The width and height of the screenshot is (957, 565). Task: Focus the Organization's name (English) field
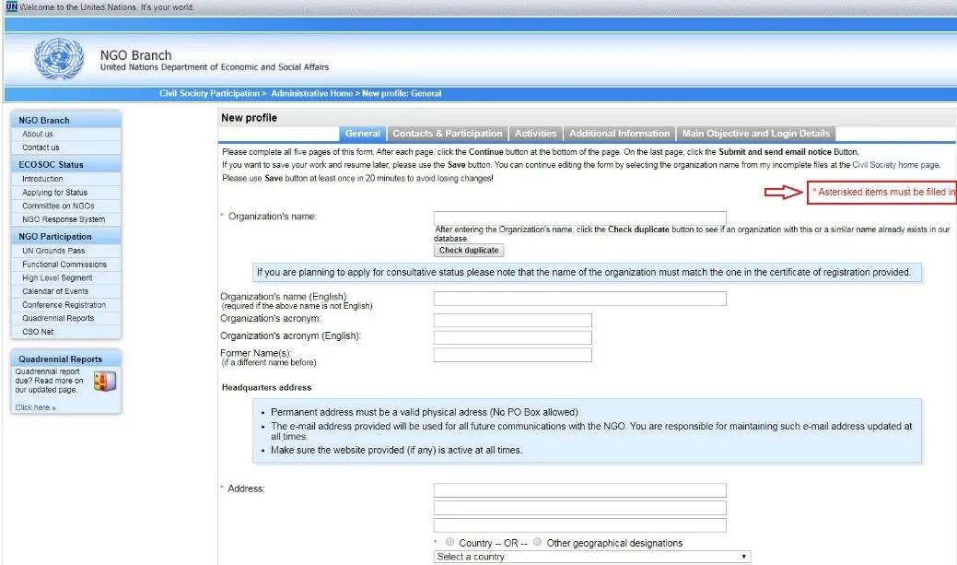579,298
